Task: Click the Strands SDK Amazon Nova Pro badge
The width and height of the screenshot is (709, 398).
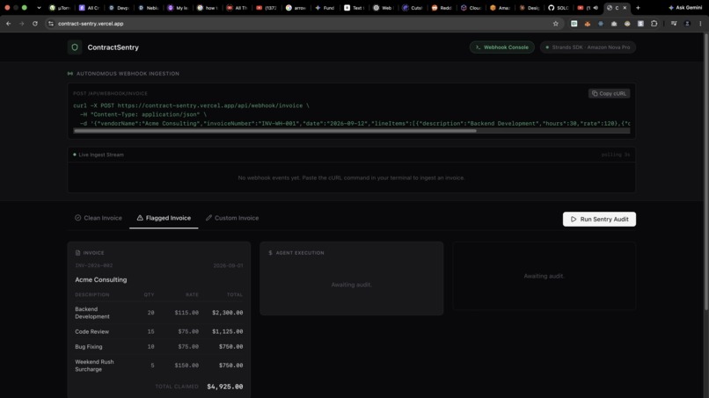Action: pos(588,47)
